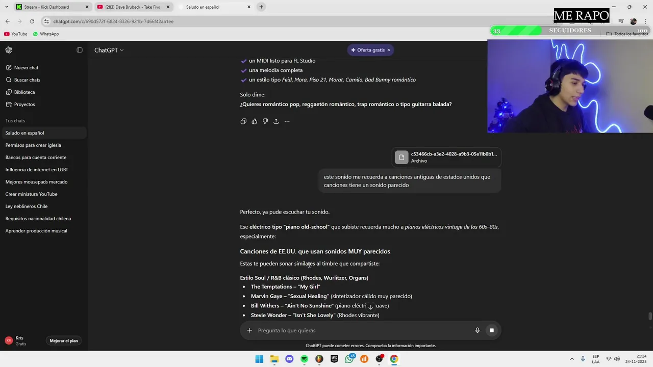Open chat Aprender producción musical
653x367 pixels.
click(x=44, y=231)
